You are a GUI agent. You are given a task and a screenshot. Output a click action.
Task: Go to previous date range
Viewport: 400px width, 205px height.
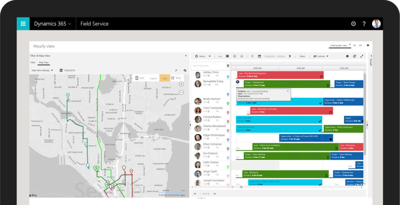point(252,56)
